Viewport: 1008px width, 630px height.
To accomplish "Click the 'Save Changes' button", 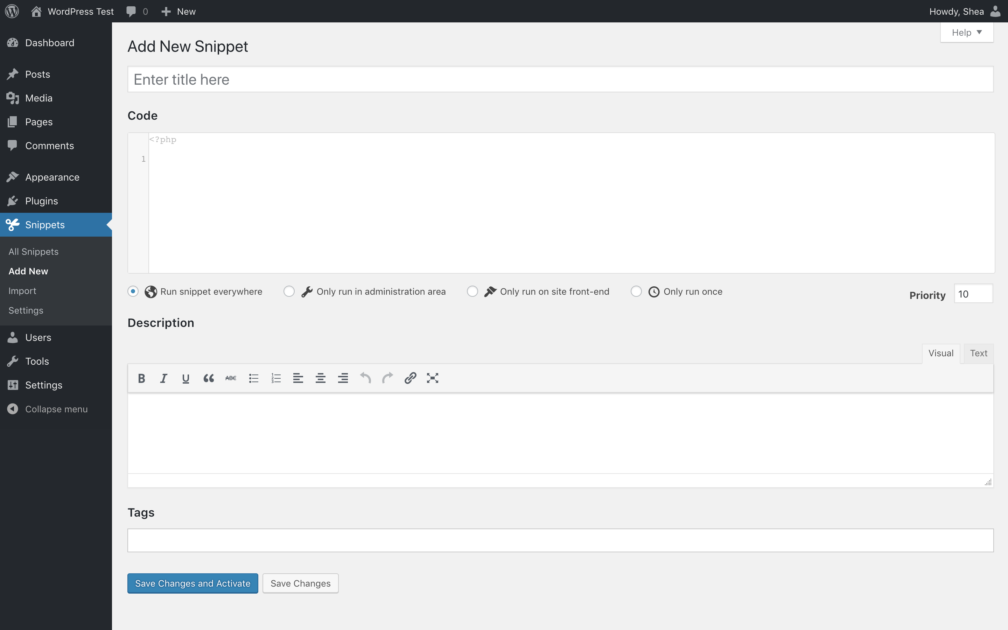I will click(300, 583).
